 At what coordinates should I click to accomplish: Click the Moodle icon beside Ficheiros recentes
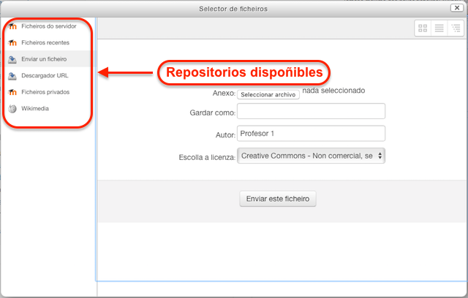point(12,42)
